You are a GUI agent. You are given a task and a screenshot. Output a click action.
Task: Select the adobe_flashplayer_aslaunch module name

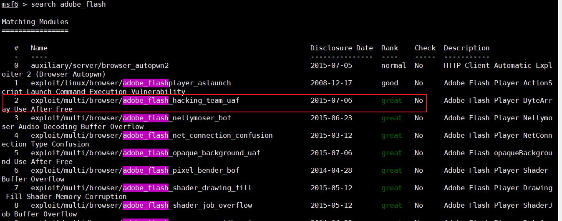click(131, 83)
